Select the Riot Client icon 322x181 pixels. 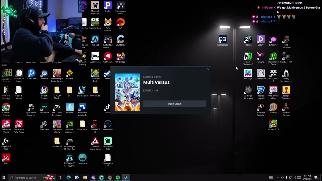point(108,57)
